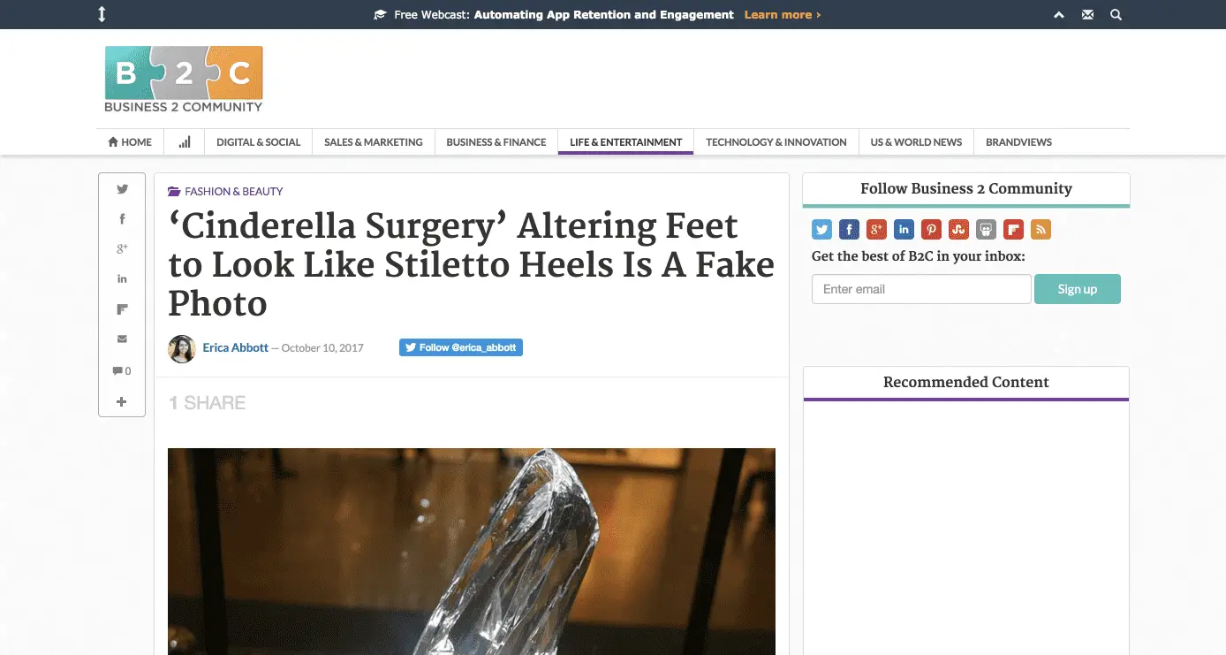Screen dimensions: 1226x655
Task: Click the StumbleUpon follow icon
Action: point(958,230)
